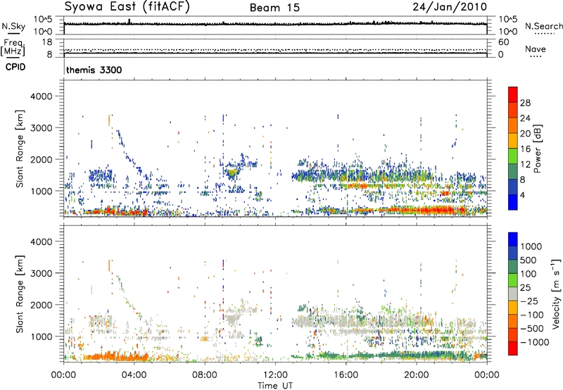Screen dimensions: 563x390
Task: Click the grey Velocity colorbar segment between 25 and -25
Action: click(513, 294)
